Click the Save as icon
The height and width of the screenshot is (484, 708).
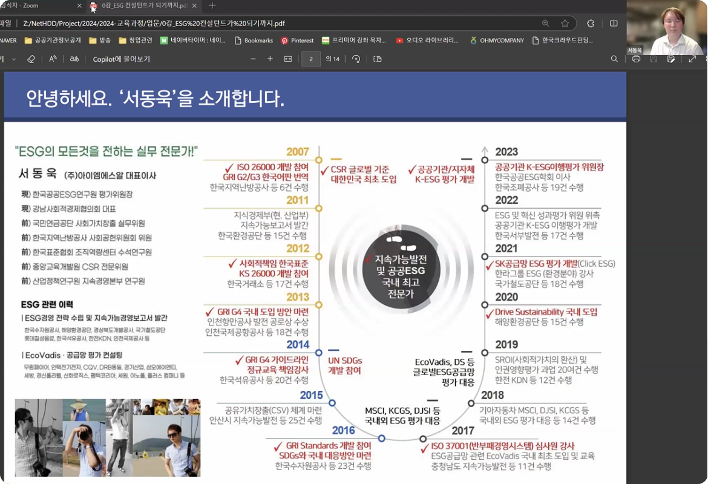click(x=671, y=59)
